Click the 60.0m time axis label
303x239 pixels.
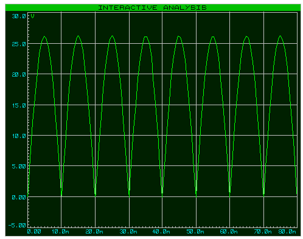tap(229, 232)
